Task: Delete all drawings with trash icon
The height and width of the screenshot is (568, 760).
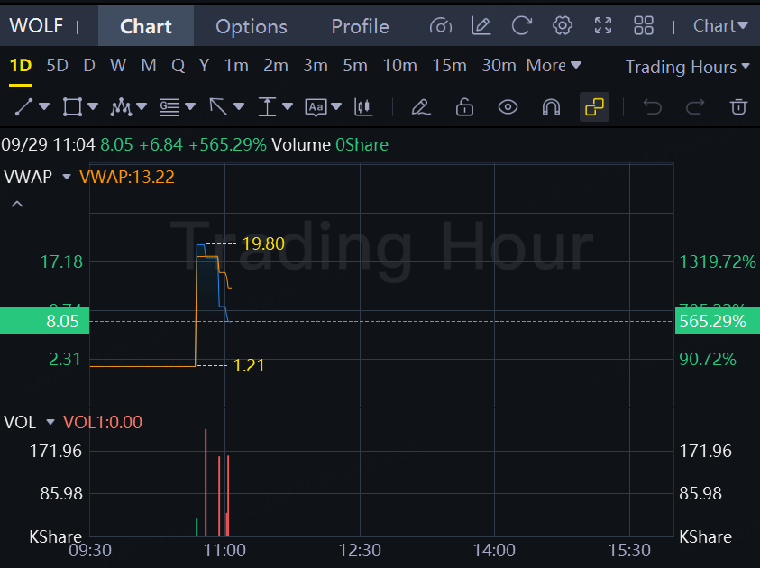Action: click(738, 106)
